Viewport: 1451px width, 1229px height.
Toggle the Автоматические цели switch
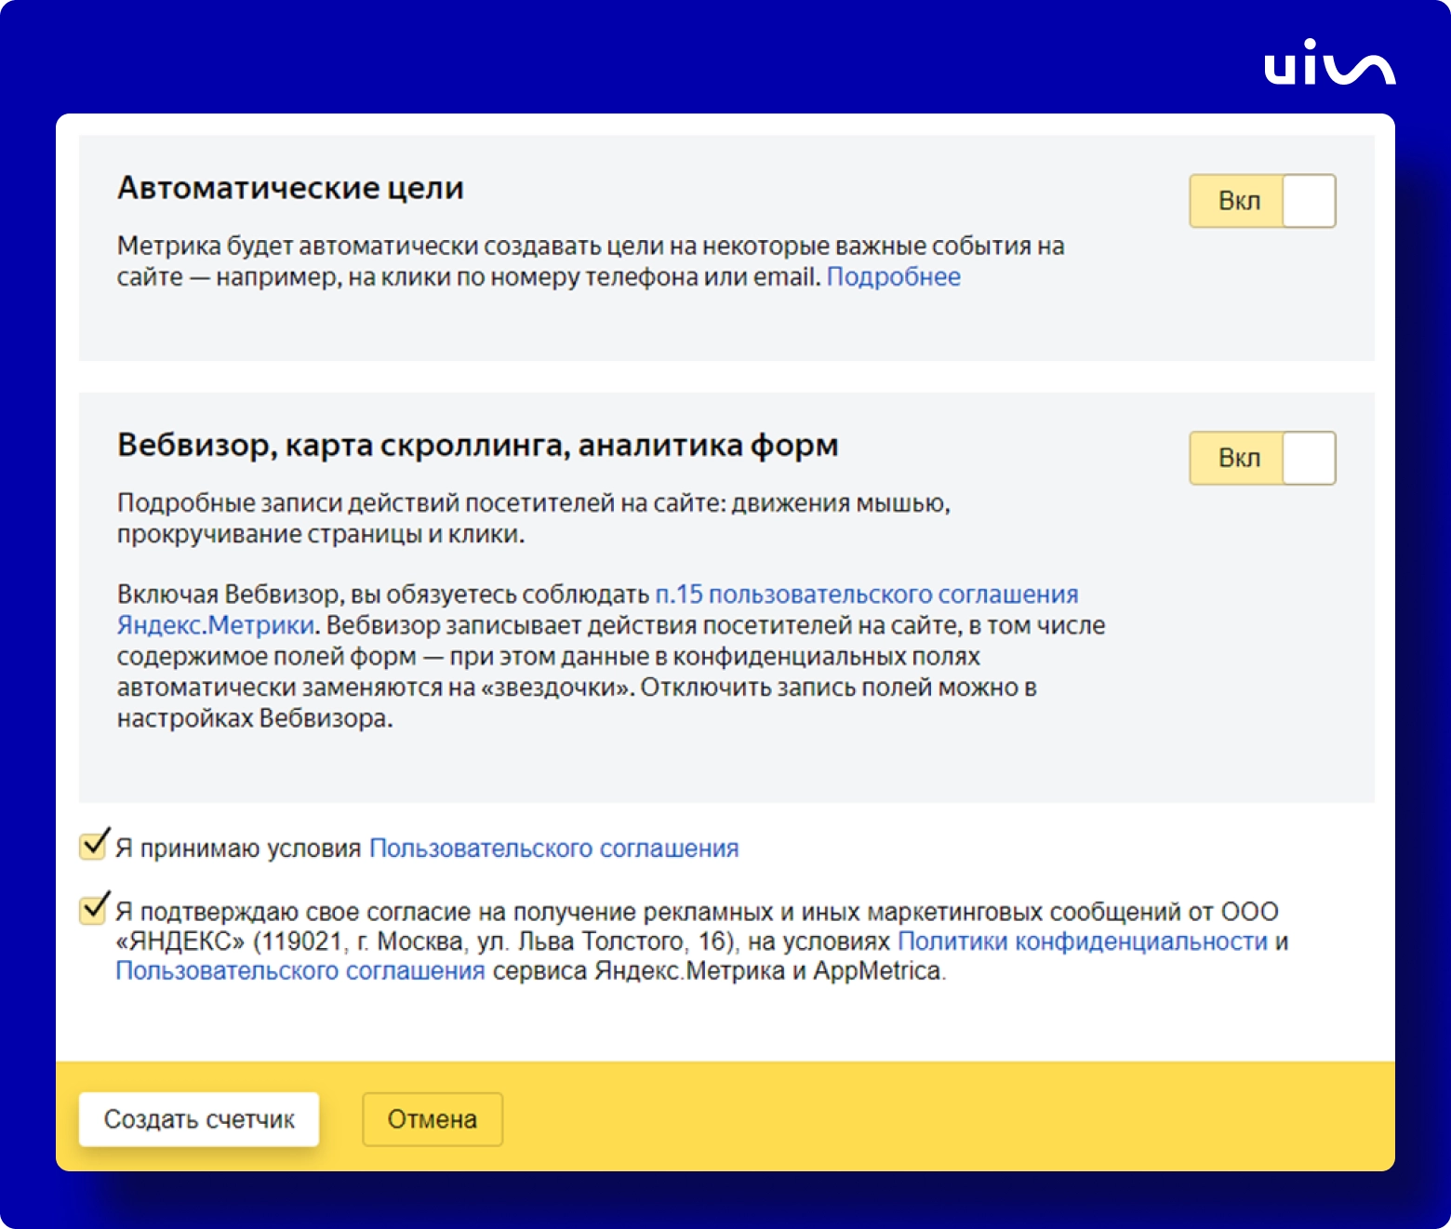point(1262,201)
